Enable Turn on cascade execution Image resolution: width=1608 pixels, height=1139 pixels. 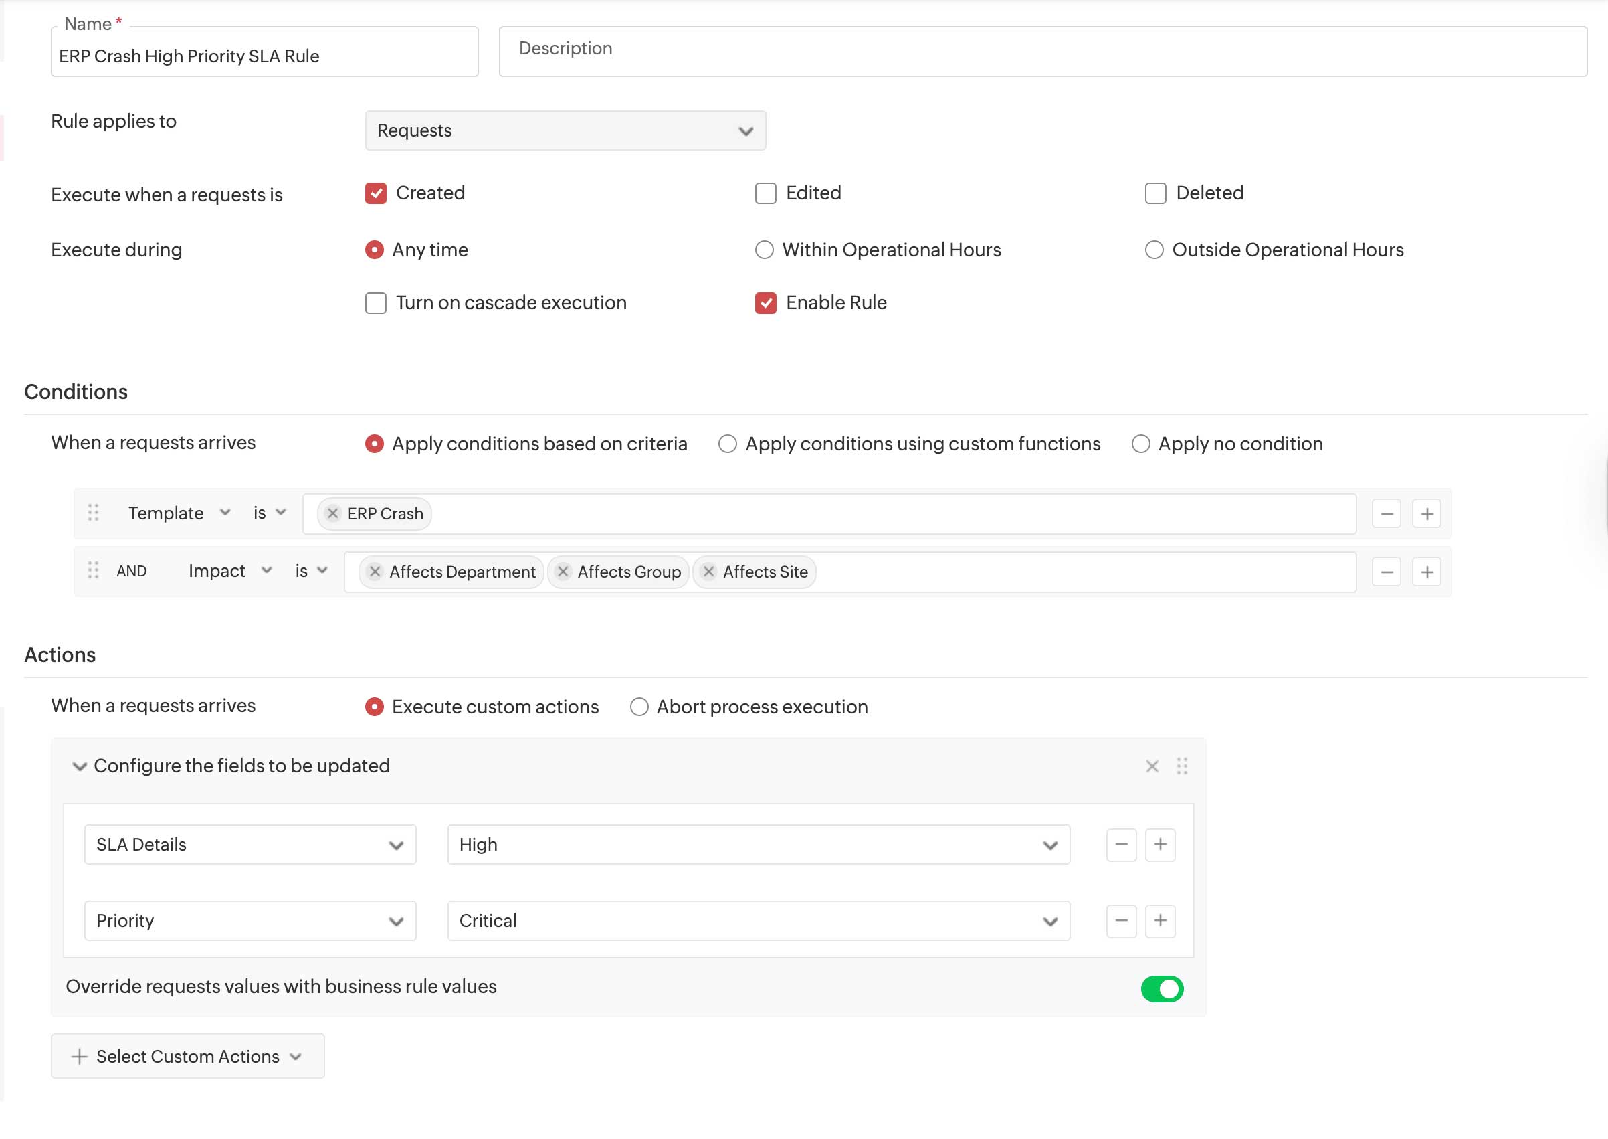coord(376,302)
